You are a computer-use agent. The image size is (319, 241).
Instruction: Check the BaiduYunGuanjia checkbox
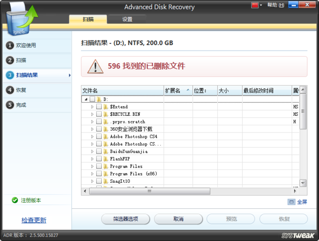coord(99,151)
